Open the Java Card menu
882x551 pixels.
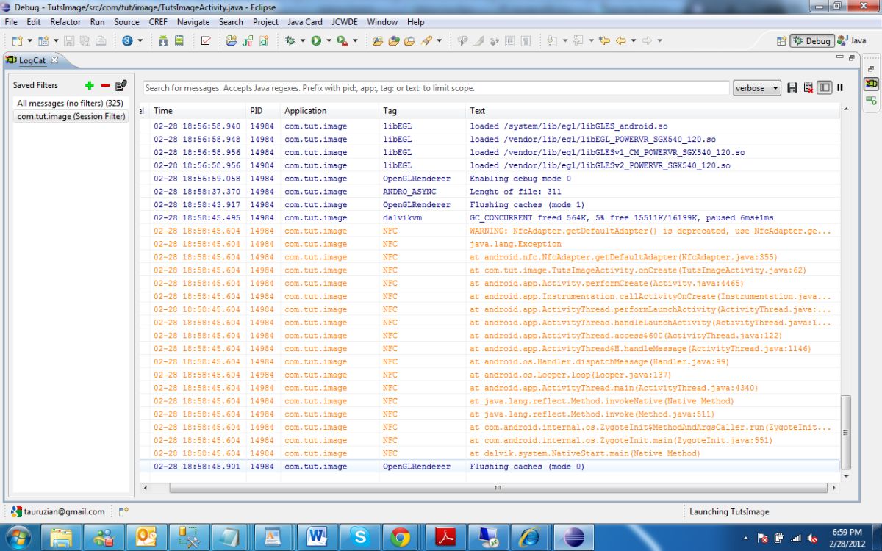tap(305, 22)
